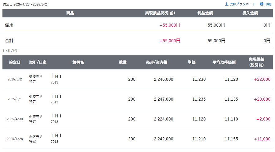The height and width of the screenshot is (152, 275).
Task: Click the CSV download arrow icon
Action: point(227,4)
